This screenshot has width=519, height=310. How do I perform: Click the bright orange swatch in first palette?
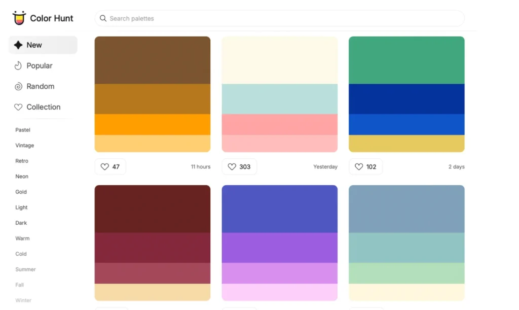(x=153, y=124)
